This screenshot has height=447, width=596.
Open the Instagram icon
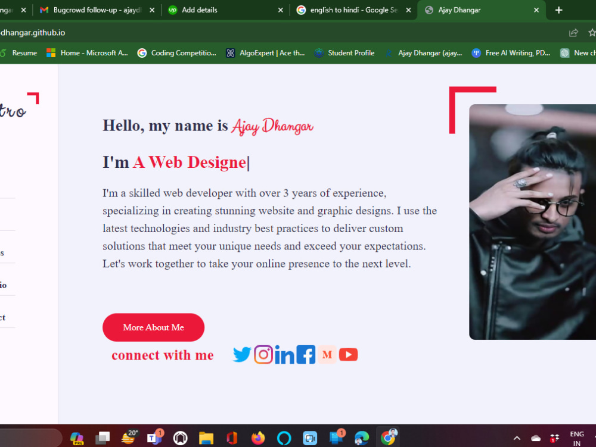(263, 355)
